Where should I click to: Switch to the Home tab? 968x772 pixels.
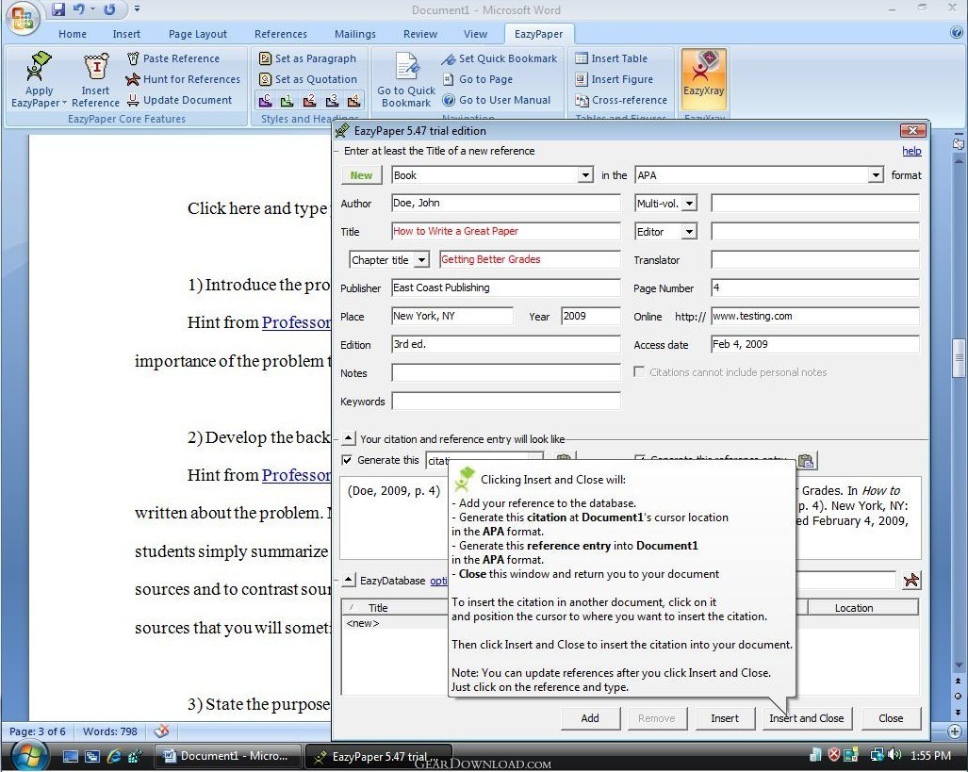[73, 34]
